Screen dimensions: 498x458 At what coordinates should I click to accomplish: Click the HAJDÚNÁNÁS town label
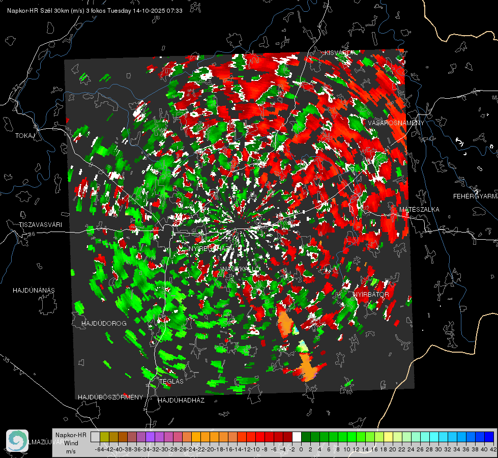34,290
